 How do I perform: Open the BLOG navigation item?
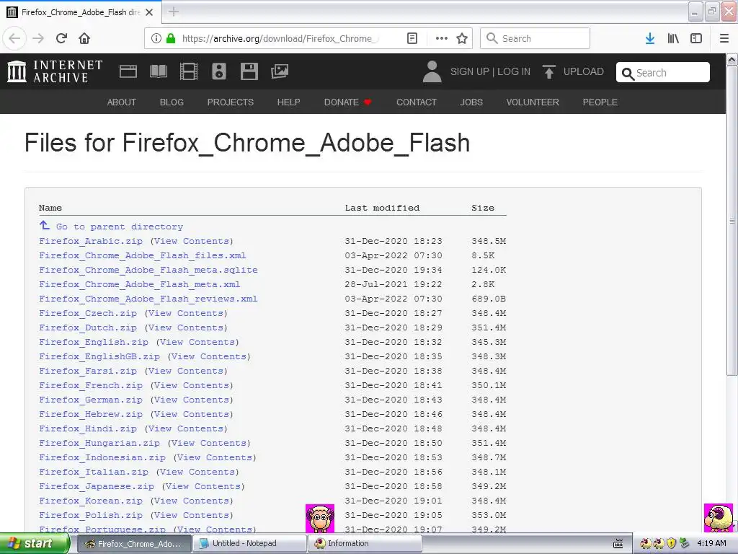pyautogui.click(x=172, y=102)
